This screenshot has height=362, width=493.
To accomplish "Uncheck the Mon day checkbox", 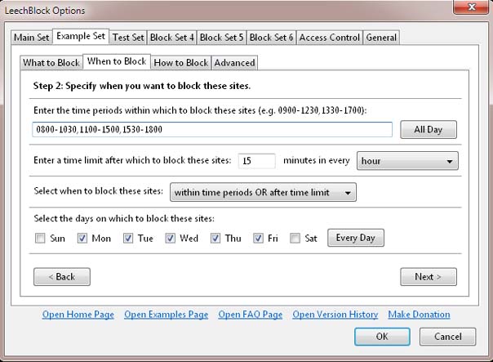I will (x=82, y=239).
